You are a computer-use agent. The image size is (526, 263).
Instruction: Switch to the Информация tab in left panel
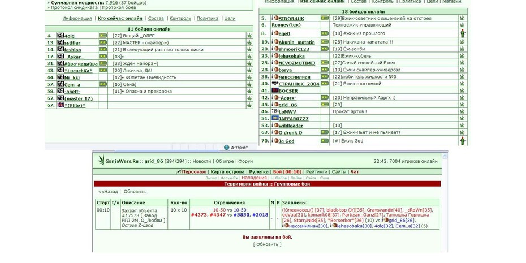coord(77,19)
